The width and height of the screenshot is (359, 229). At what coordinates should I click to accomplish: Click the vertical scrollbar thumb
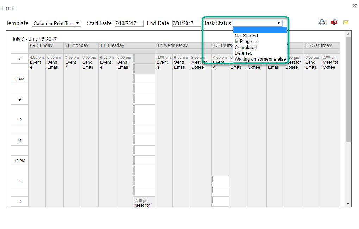348,89
